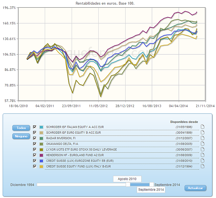
Task: Click the Septiembre 2014 tooltip box below slider
Action: click(x=151, y=190)
